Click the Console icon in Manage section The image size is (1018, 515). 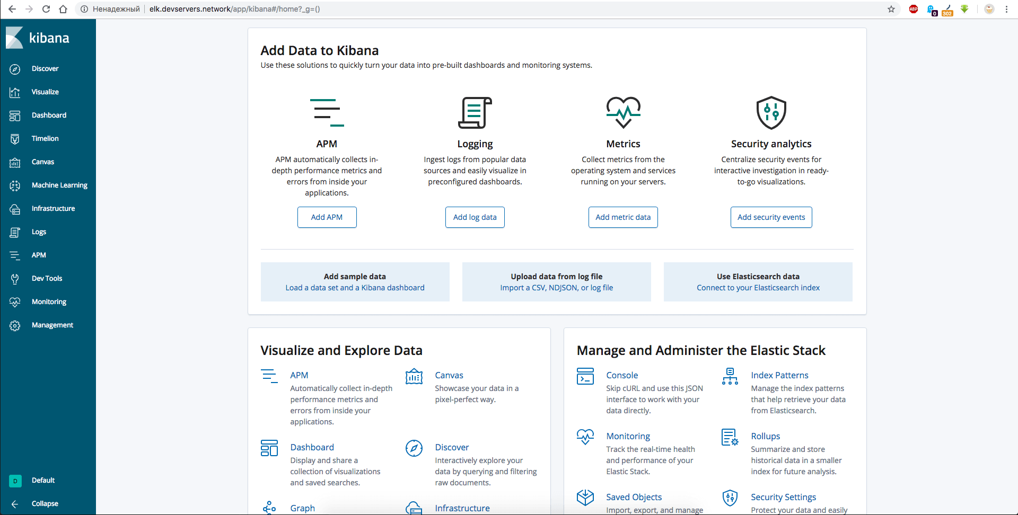pos(585,376)
